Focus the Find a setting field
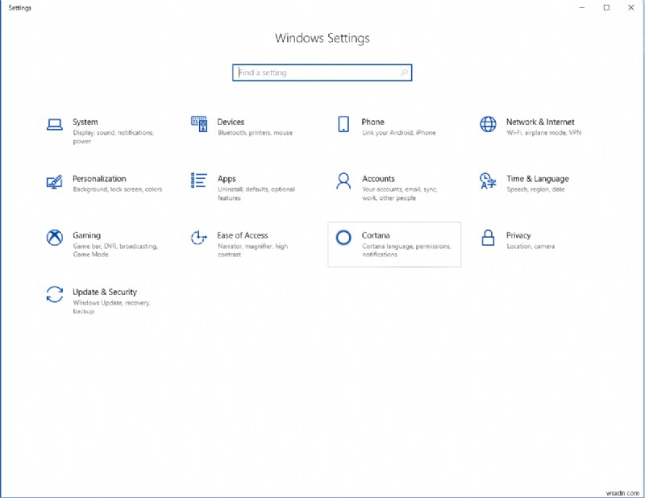The image size is (645, 498). point(322,73)
